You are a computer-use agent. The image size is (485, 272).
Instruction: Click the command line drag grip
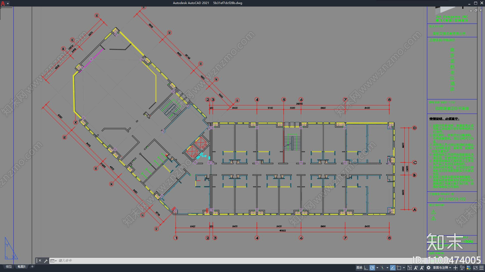(37, 261)
